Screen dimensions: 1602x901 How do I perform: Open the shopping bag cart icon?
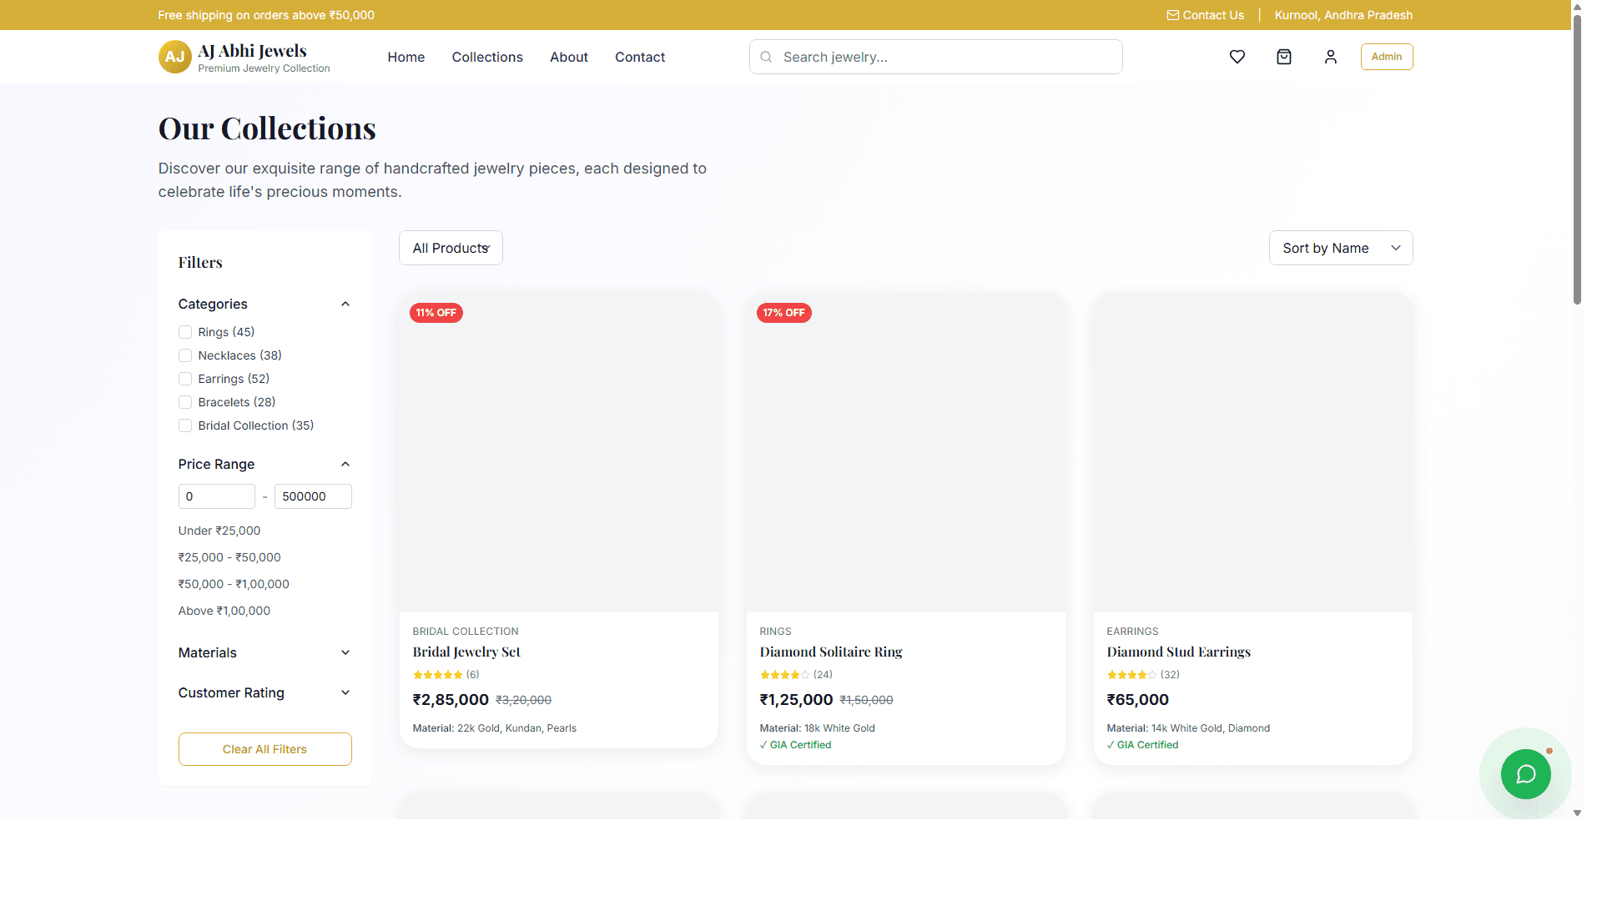pyautogui.click(x=1284, y=57)
